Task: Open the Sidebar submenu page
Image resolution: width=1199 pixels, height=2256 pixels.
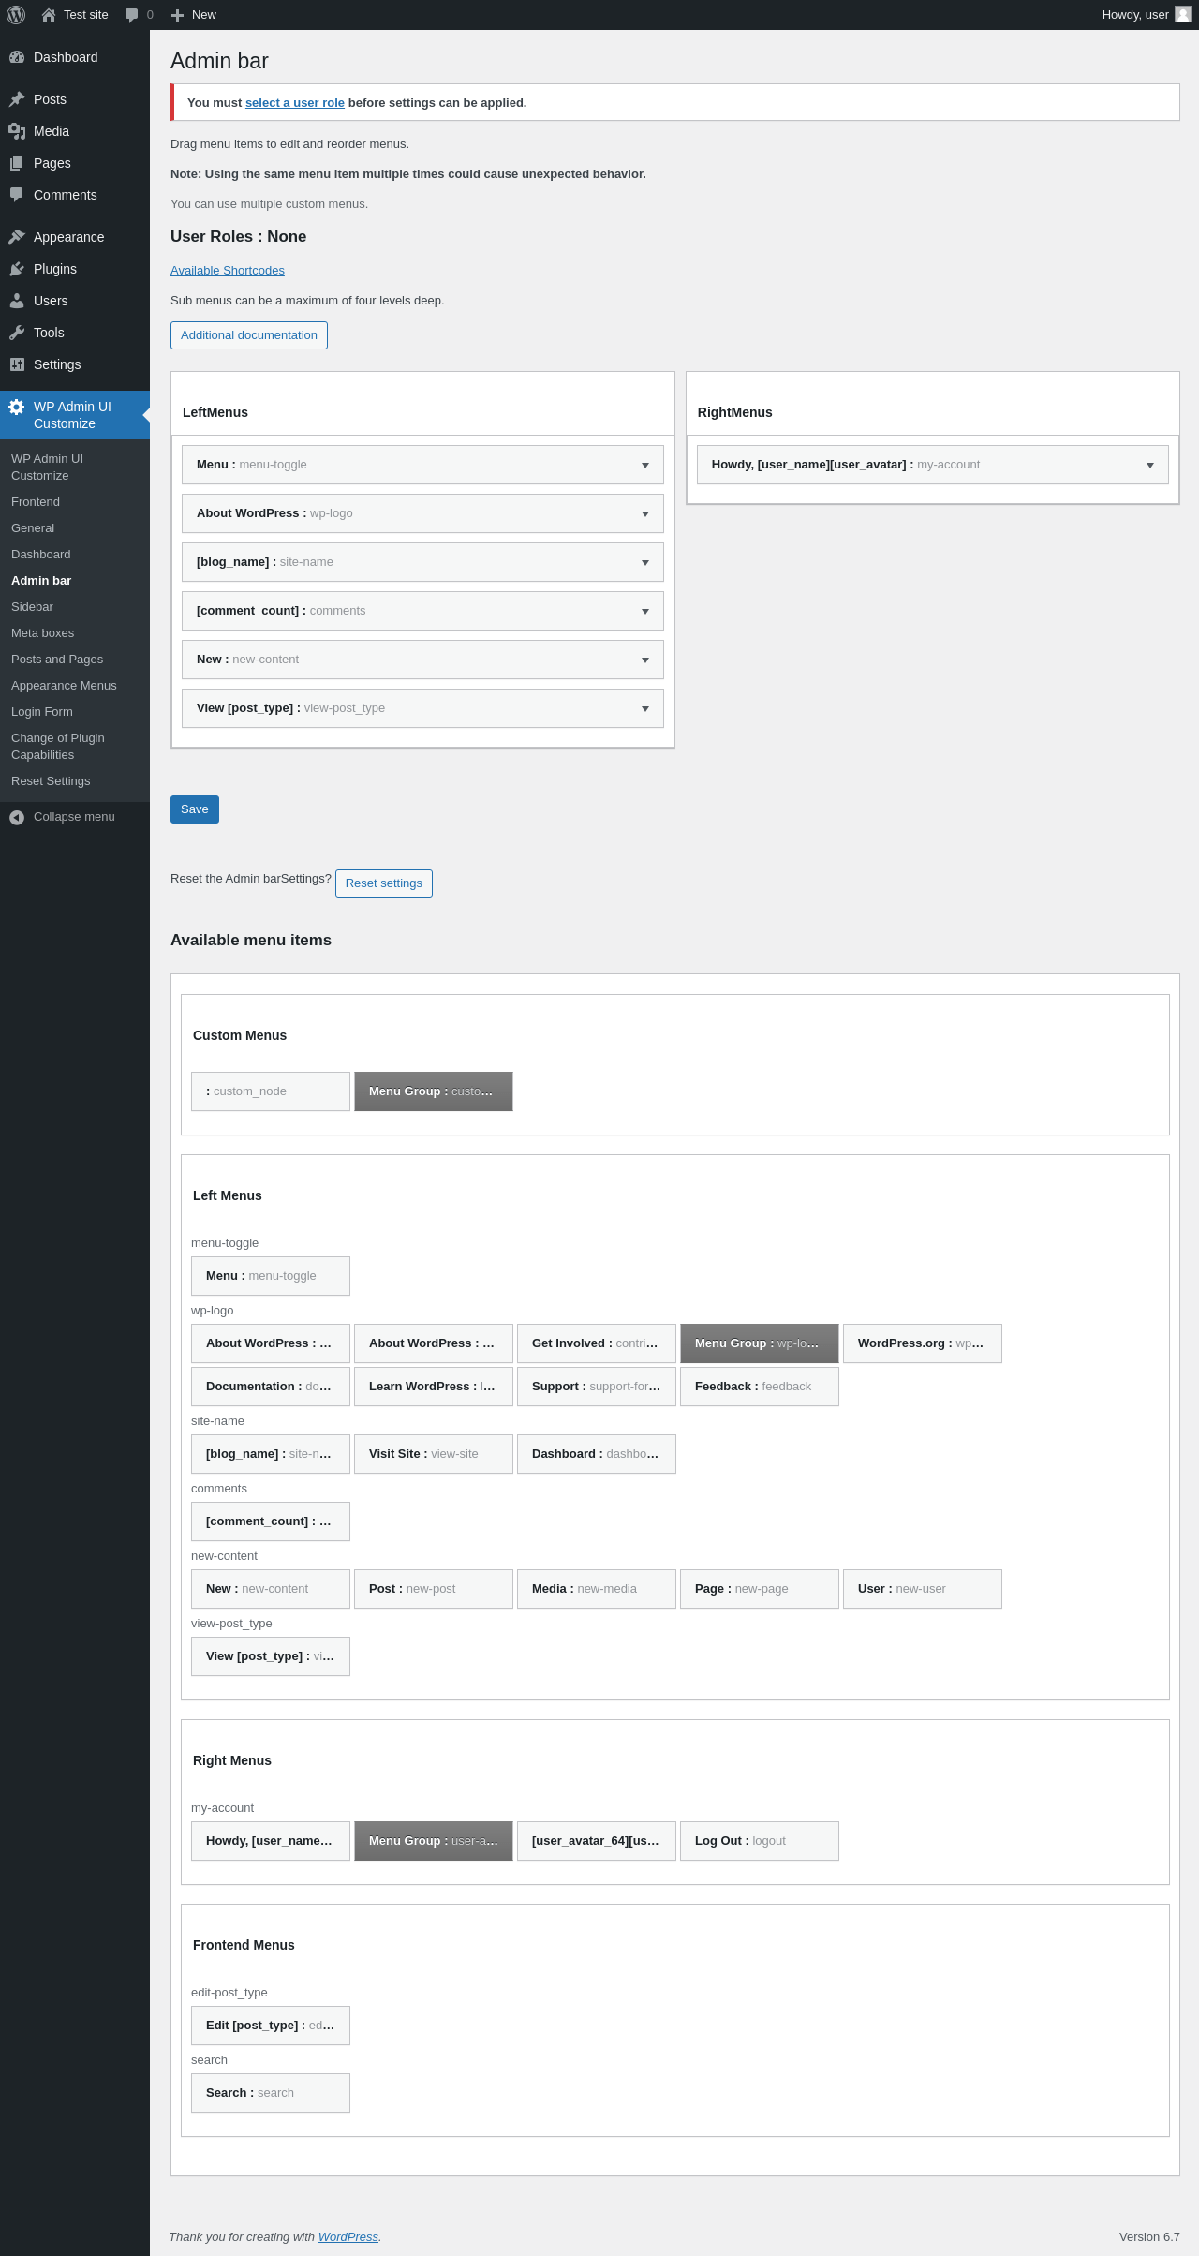Action: pyautogui.click(x=32, y=607)
